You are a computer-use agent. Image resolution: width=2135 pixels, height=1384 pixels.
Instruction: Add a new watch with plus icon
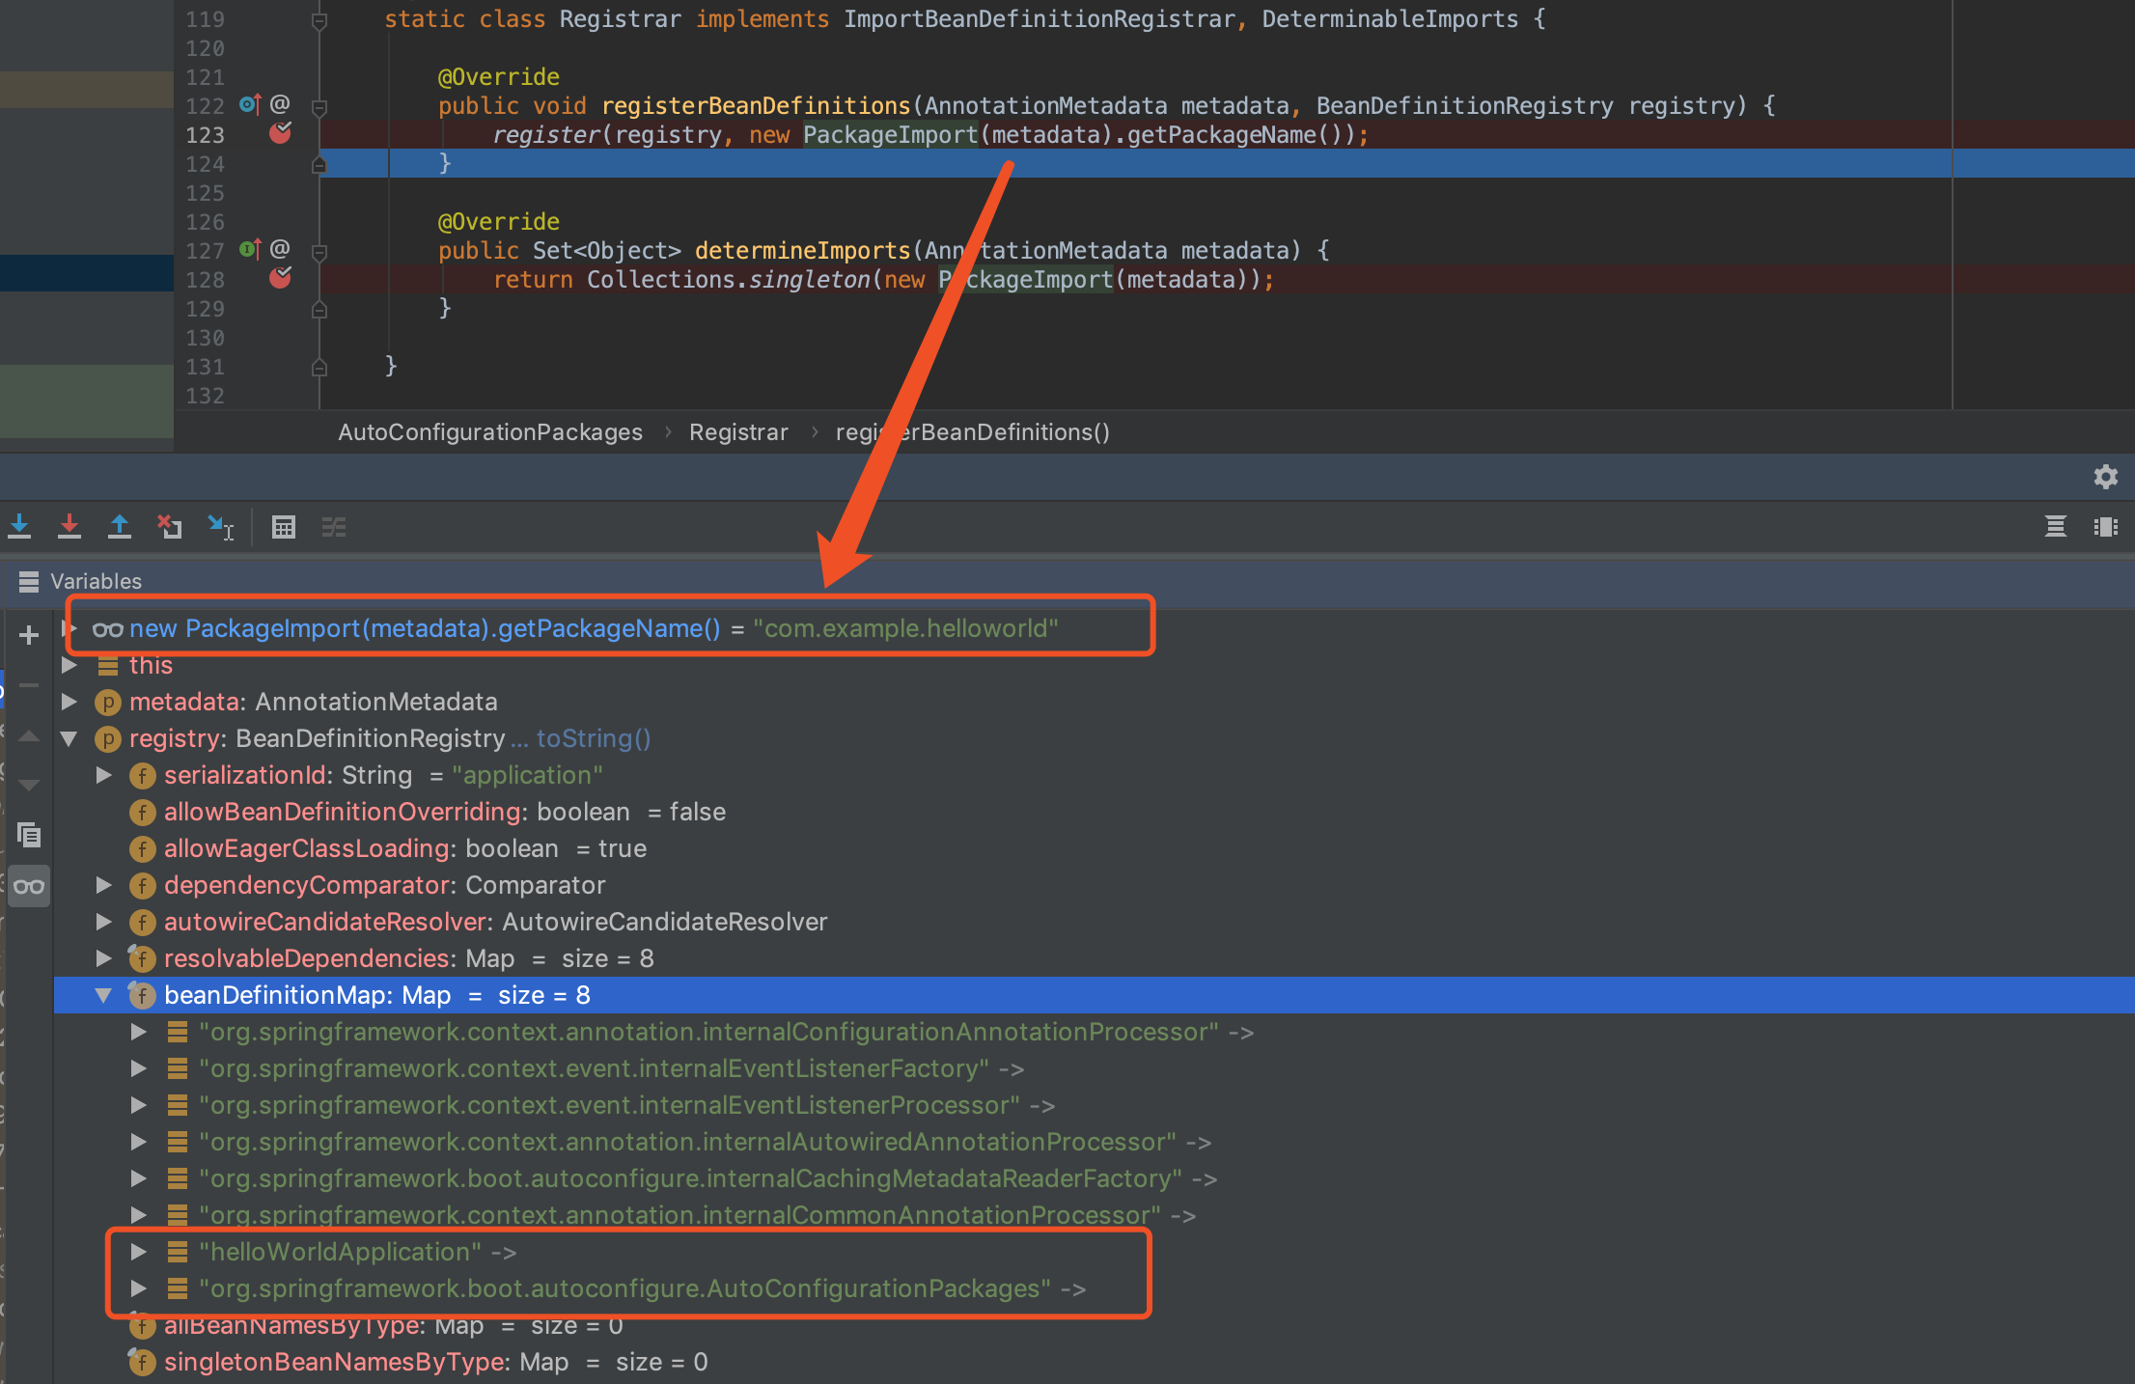coord(29,635)
